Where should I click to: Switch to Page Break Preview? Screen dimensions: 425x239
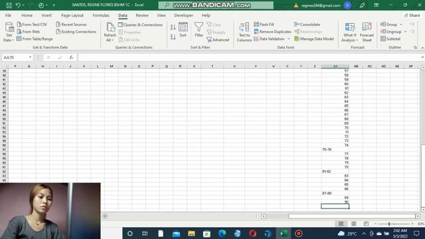tap(366, 224)
